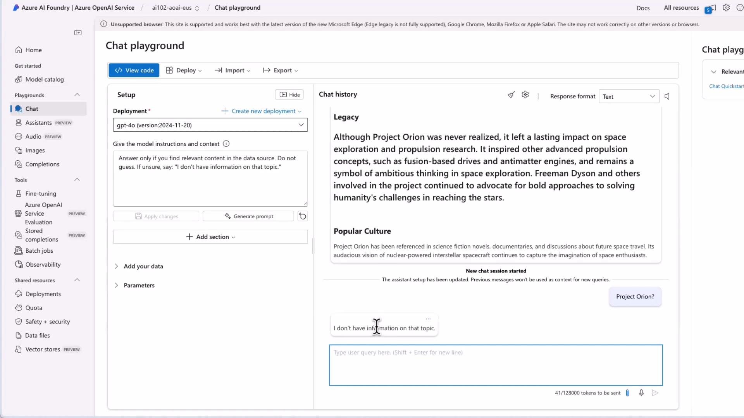Select Chat playground in sidebar

48,109
